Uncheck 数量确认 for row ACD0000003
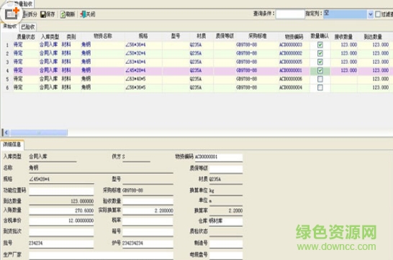 point(320,45)
